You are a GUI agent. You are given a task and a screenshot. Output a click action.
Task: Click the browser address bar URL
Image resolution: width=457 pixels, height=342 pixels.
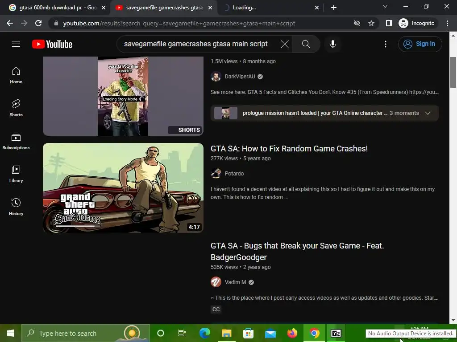click(179, 23)
